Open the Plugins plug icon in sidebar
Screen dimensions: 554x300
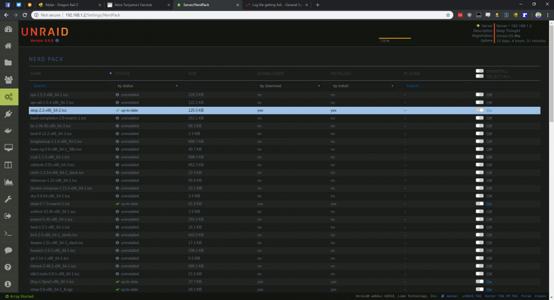point(8,113)
